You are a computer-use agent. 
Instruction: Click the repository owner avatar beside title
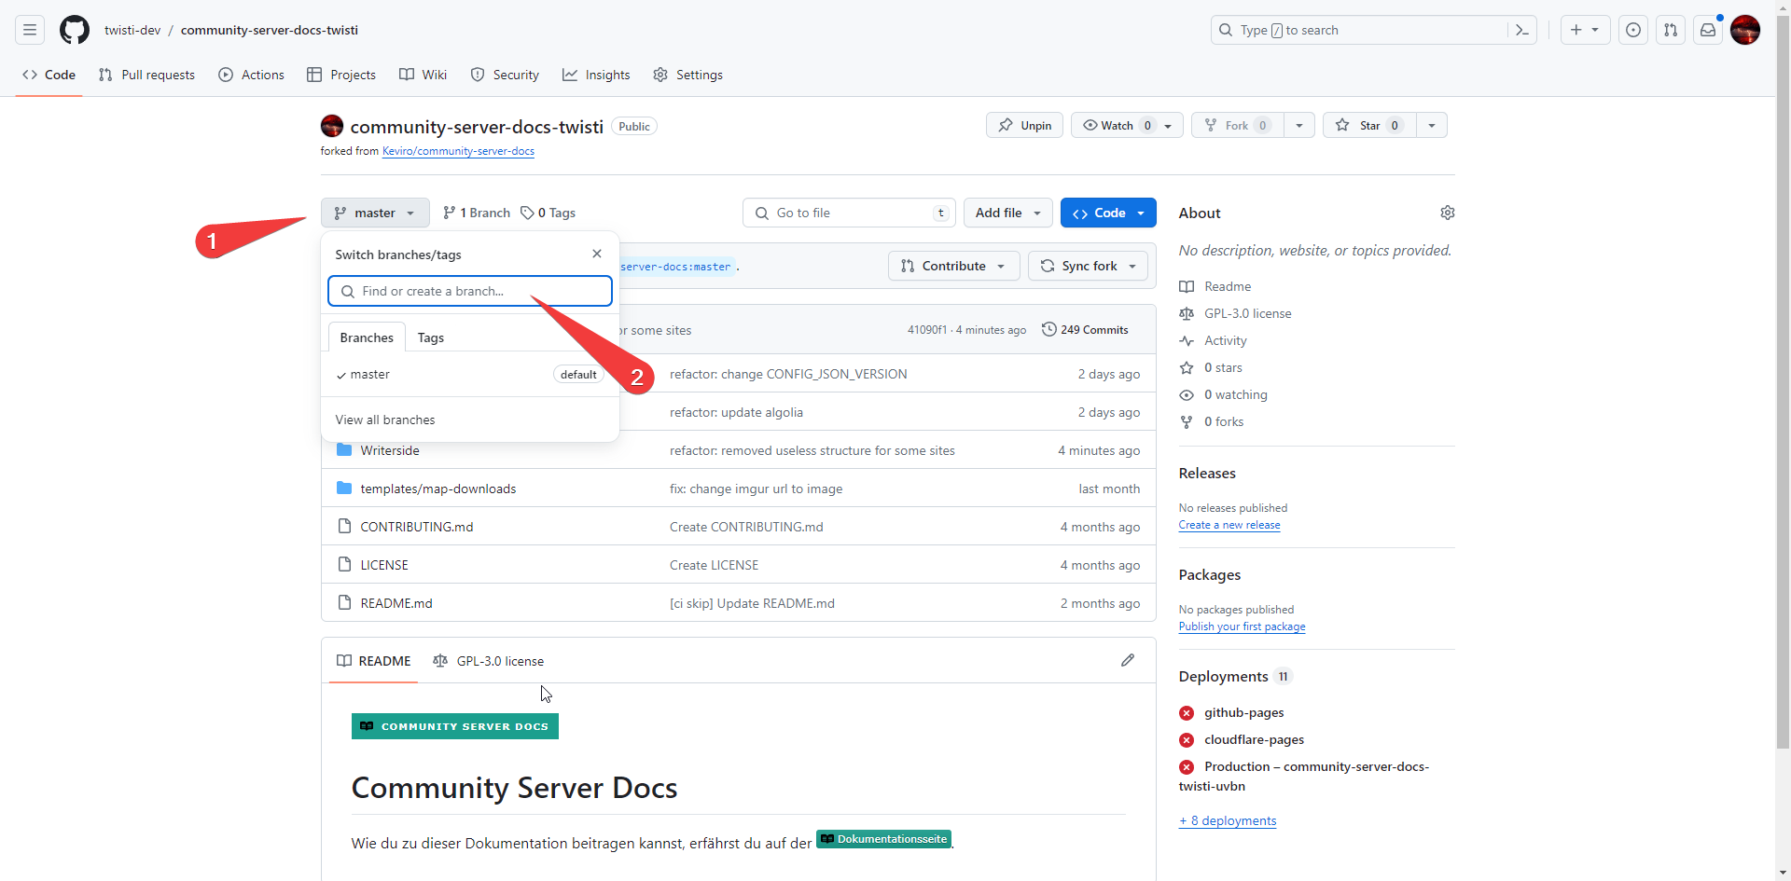coord(332,126)
